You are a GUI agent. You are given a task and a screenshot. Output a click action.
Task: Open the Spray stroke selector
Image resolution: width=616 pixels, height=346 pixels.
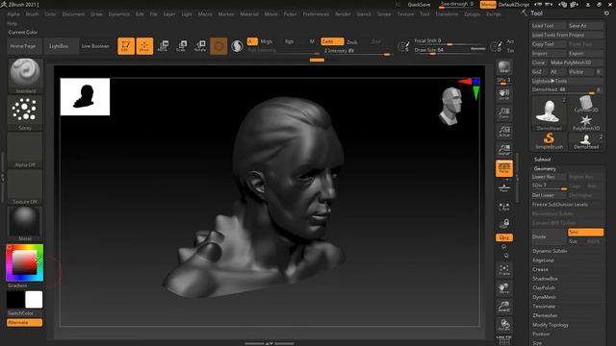point(25,112)
